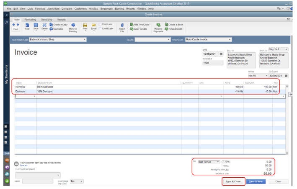The width and height of the screenshot is (297, 189).
Task: Click Add Time/Costs
Action: [x=139, y=25]
